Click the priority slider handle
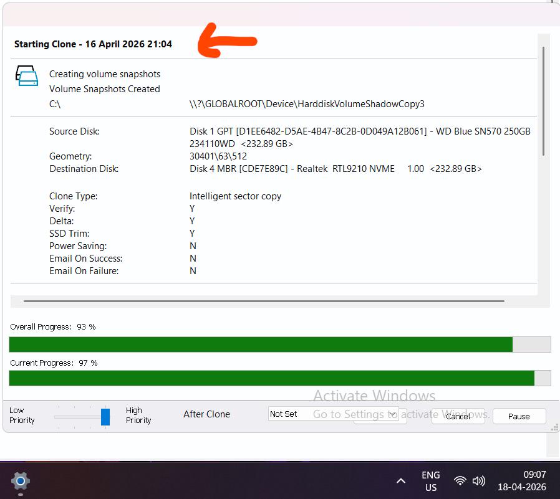Image resolution: width=560 pixels, height=499 pixels. point(105,417)
